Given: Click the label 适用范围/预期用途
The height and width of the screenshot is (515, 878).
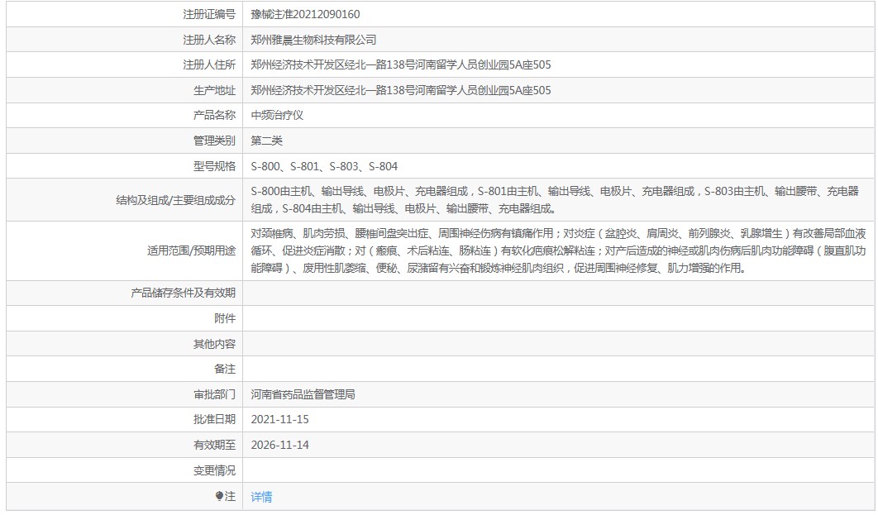Looking at the screenshot, I should point(192,250).
